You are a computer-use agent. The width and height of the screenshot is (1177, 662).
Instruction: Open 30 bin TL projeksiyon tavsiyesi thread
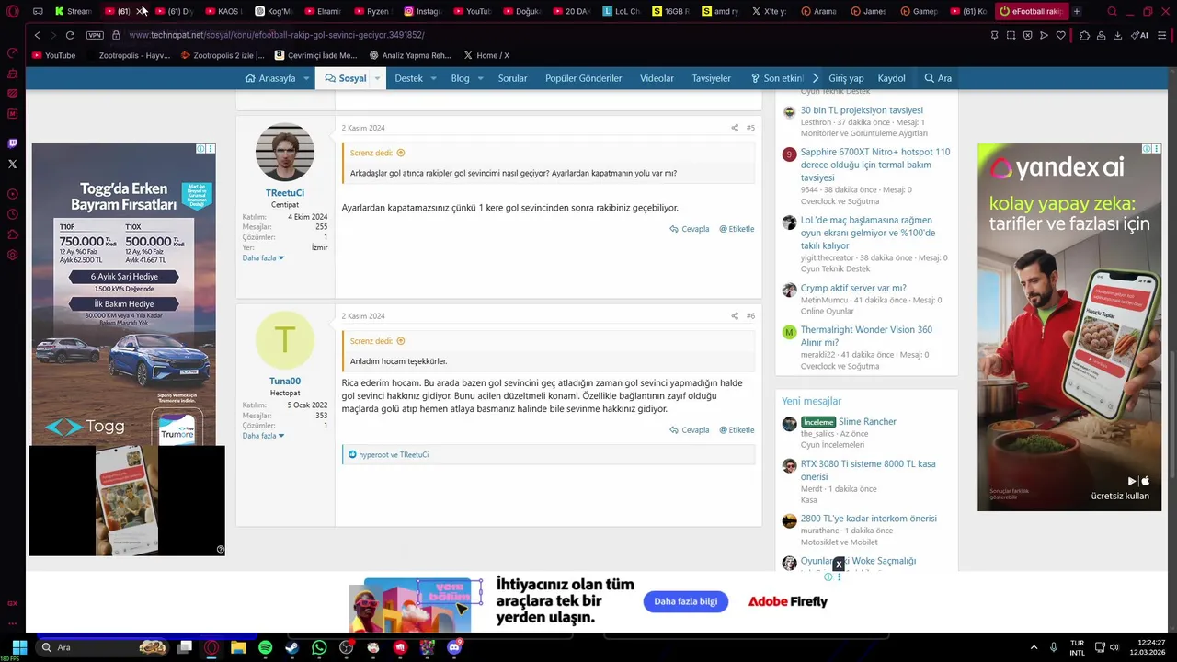[862, 110]
